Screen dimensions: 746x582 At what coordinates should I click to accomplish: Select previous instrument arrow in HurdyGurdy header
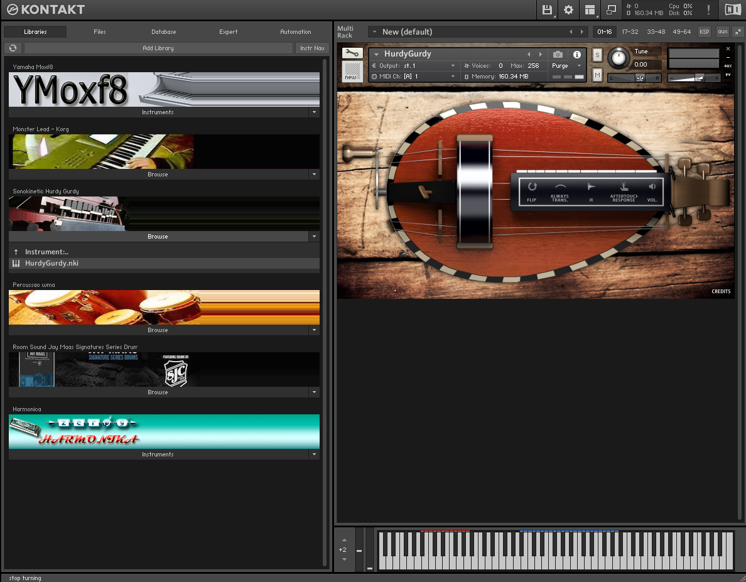[x=529, y=54]
